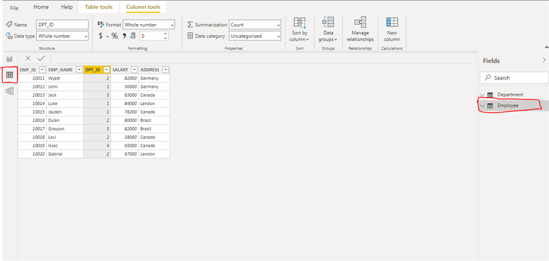Add a New column
This screenshot has height=261, width=549.
pos(392,29)
